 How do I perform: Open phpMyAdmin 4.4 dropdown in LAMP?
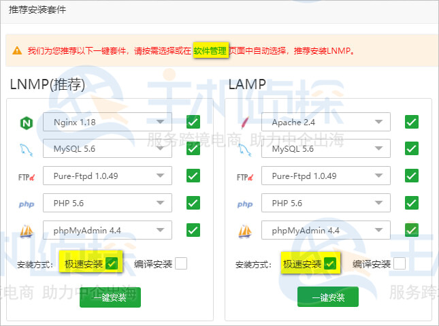pyautogui.click(x=326, y=230)
